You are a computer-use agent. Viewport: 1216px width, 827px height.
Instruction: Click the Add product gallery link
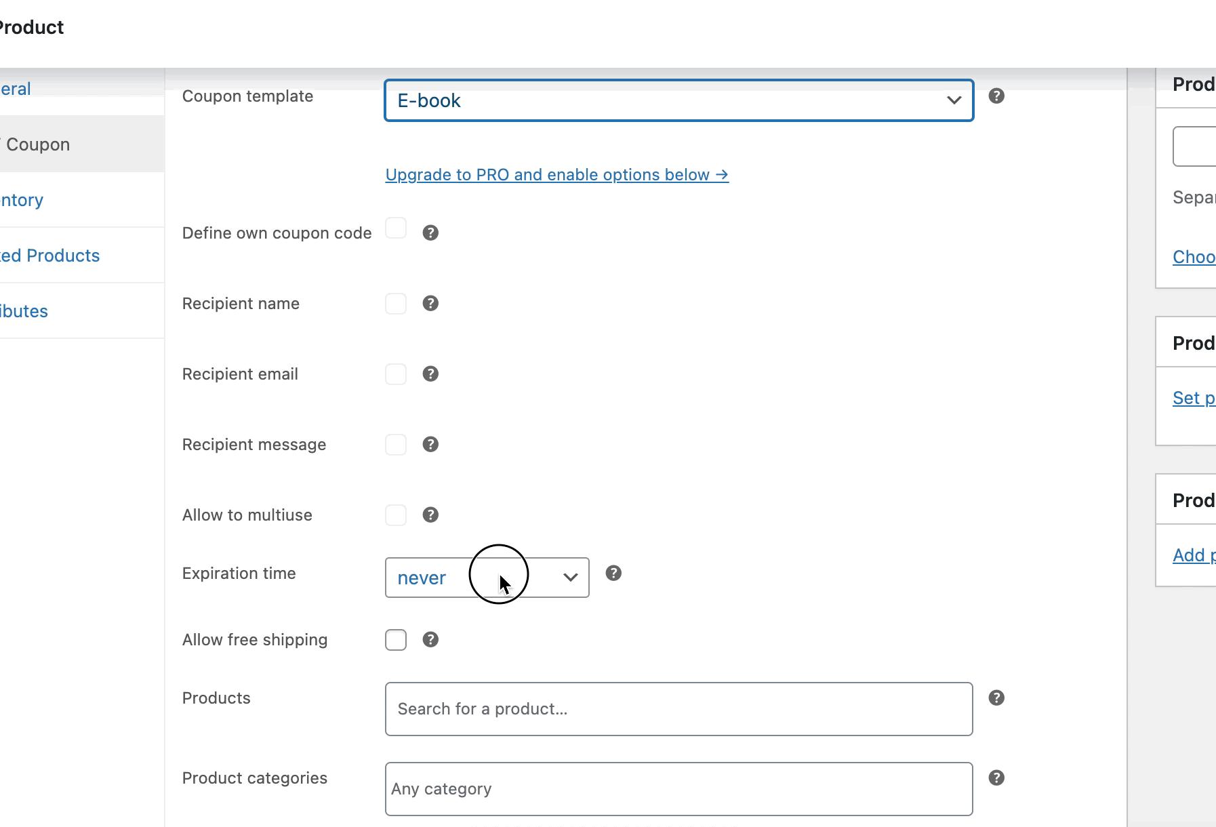click(1194, 555)
